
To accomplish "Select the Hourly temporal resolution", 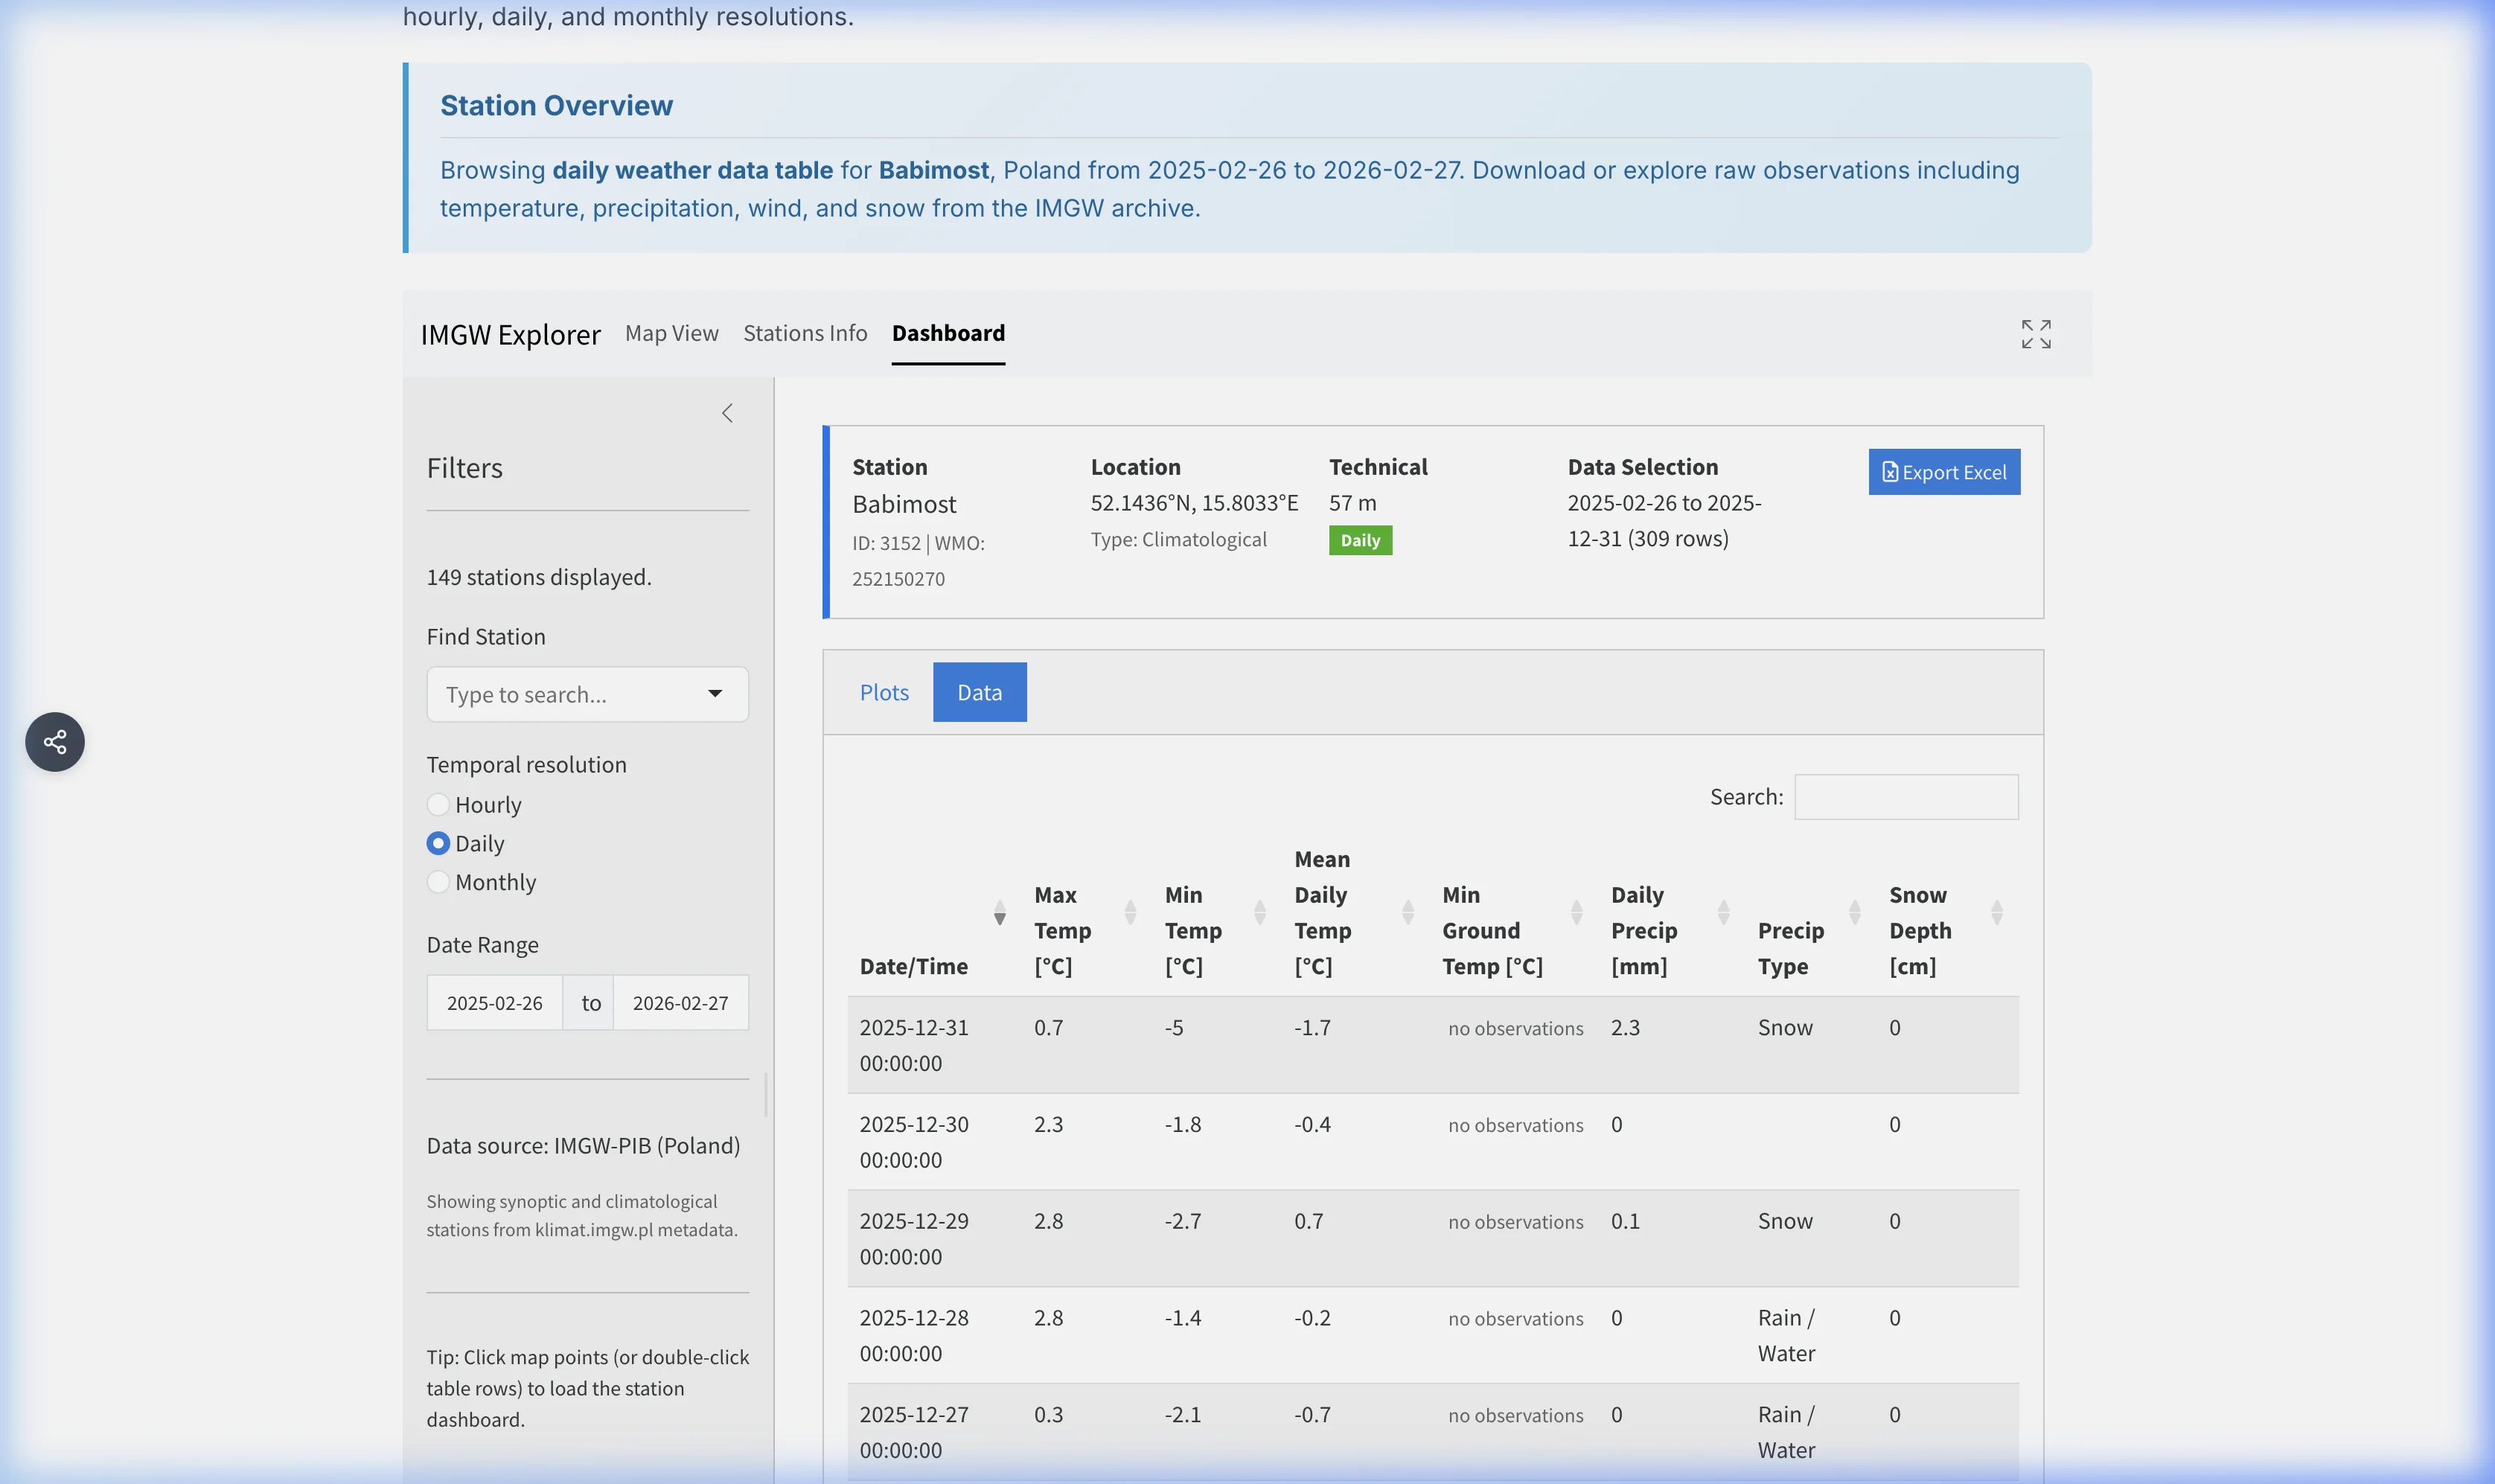I will [438, 804].
